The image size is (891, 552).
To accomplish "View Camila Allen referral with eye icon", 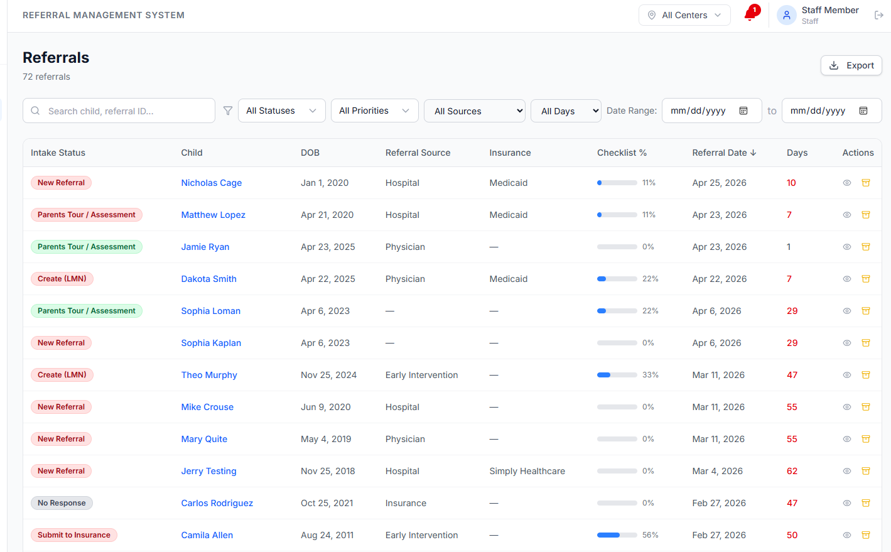I will [x=847, y=535].
